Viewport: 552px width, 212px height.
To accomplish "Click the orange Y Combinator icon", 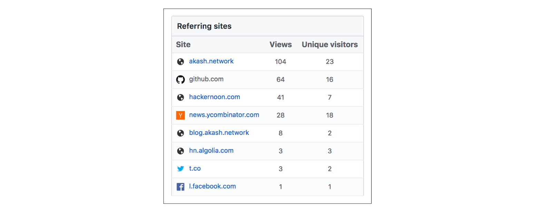I will (180, 115).
